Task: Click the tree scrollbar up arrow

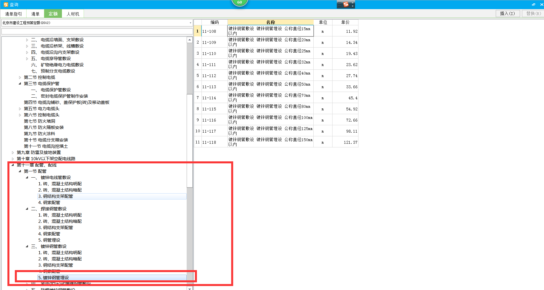Action: 190,40
